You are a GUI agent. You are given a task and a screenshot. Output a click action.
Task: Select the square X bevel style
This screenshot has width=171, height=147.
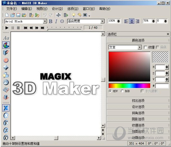pyautogui.click(x=6, y=108)
